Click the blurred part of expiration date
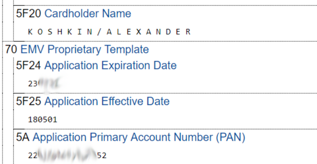 tap(50, 84)
